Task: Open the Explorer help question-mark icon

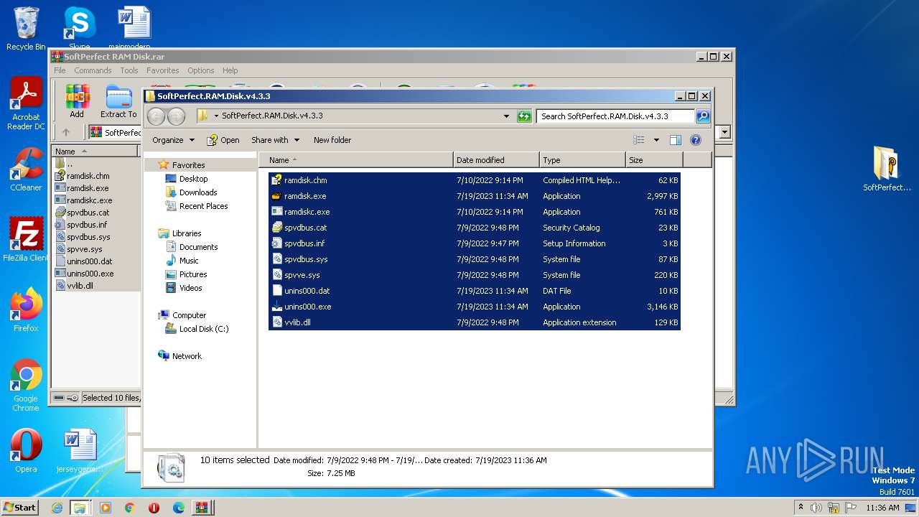Action: tap(695, 140)
